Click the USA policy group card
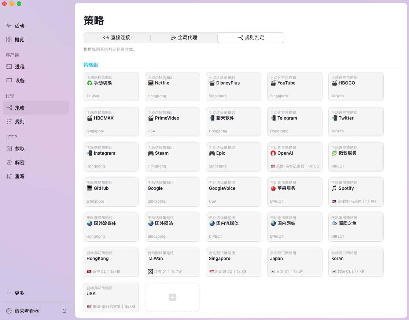409x320 pixels. tap(111, 297)
